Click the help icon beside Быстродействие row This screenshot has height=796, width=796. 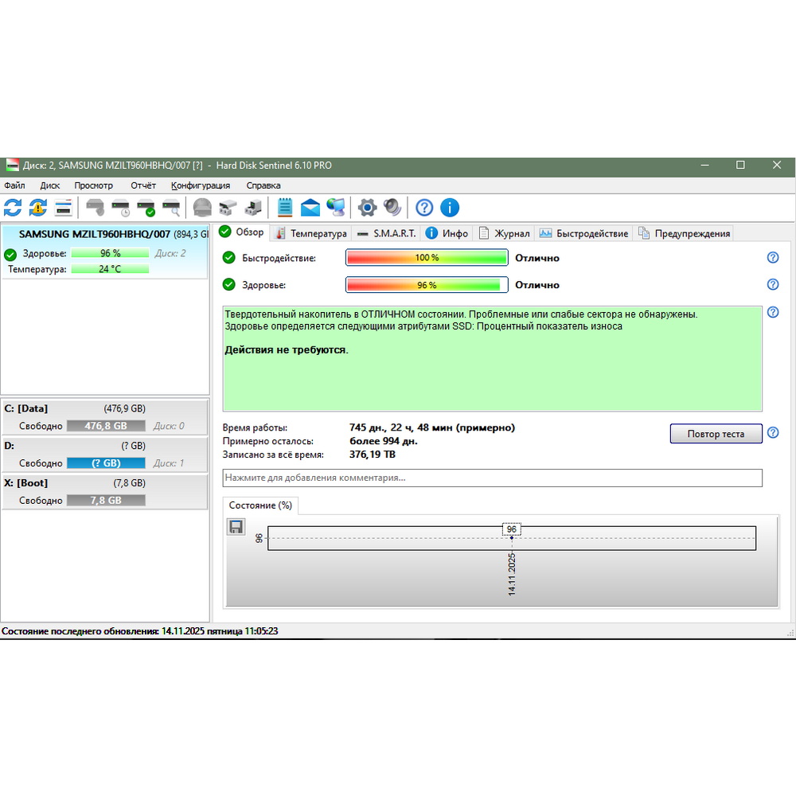772,258
